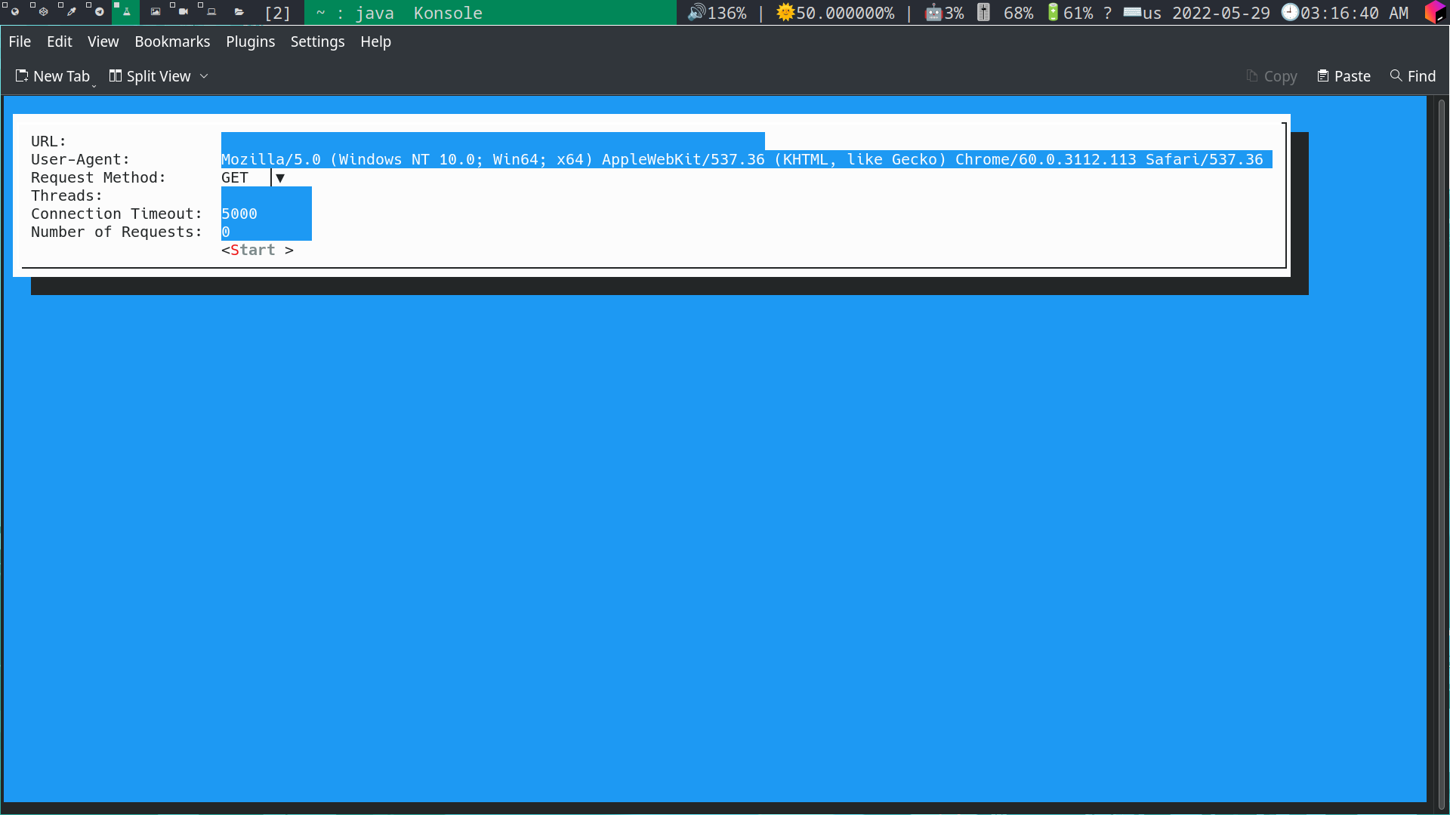Expand the Split View dropdown chevron
This screenshot has height=815, width=1450.
[x=204, y=76]
